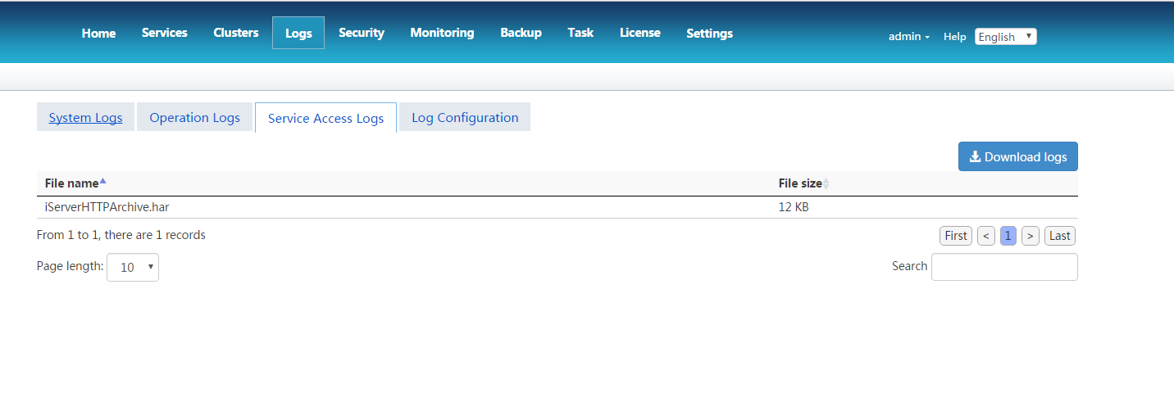Click the Download logs button
1174x402 pixels.
pyautogui.click(x=1017, y=157)
